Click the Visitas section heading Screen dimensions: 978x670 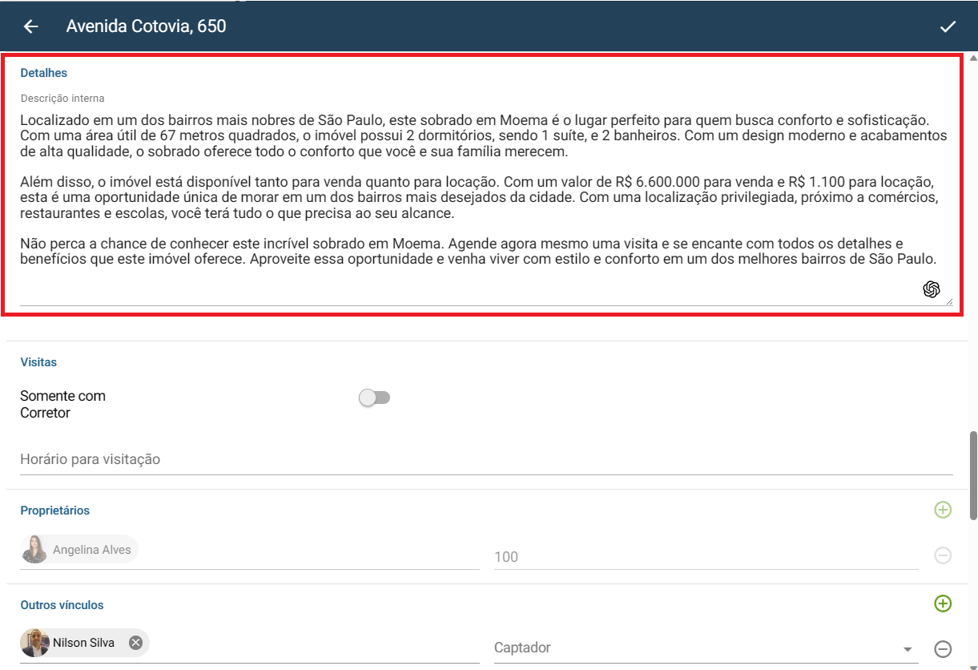click(38, 362)
